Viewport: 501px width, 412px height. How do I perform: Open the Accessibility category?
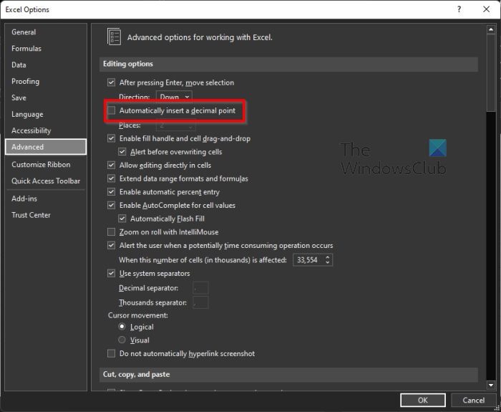46,130
